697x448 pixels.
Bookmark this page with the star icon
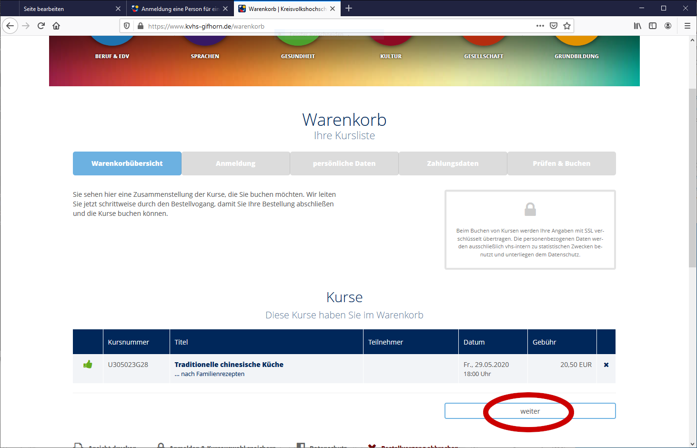(567, 26)
